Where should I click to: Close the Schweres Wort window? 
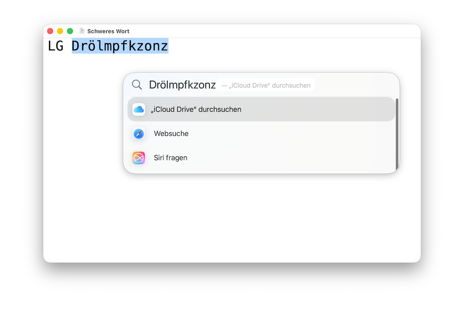point(50,31)
